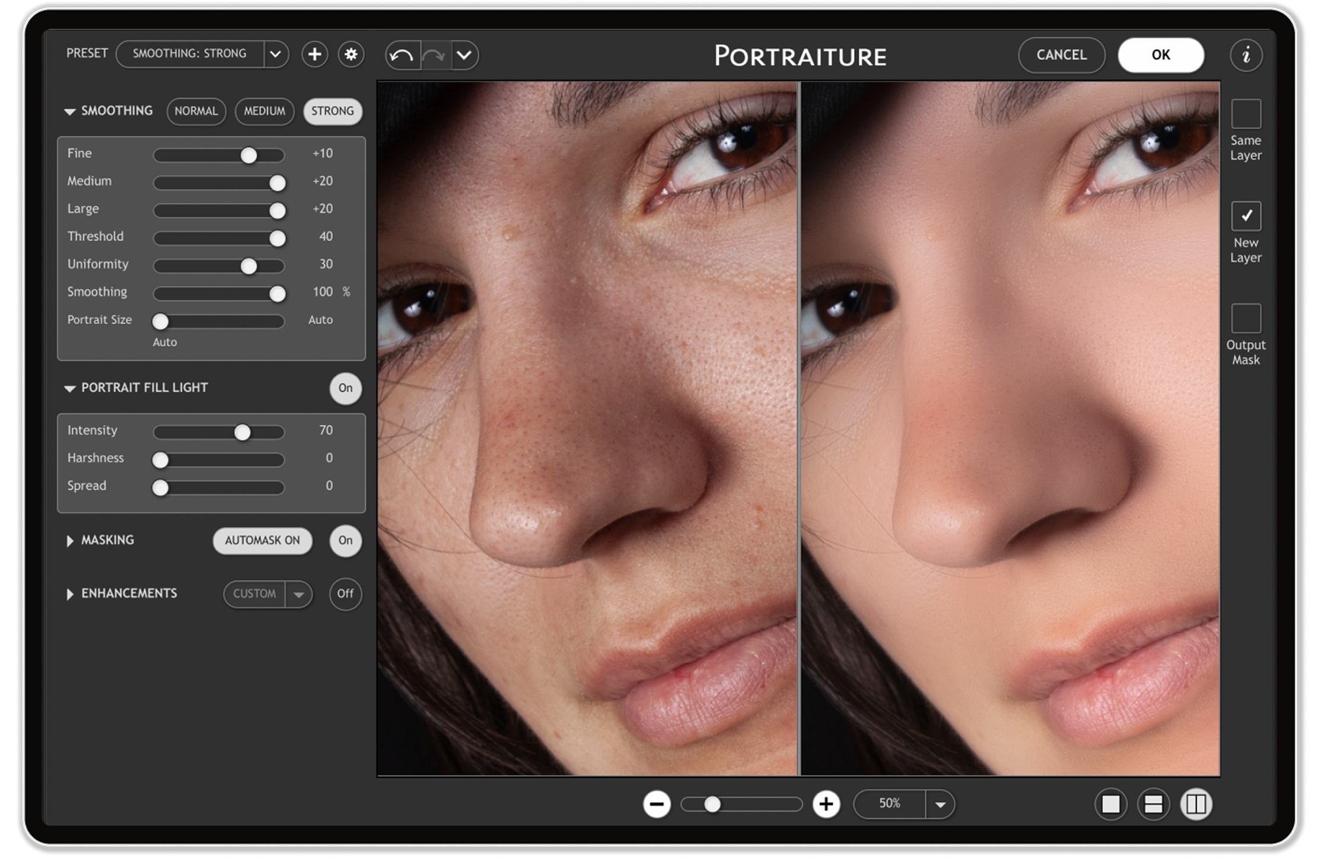
Task: Expand the Masking section
Action: click(70, 541)
